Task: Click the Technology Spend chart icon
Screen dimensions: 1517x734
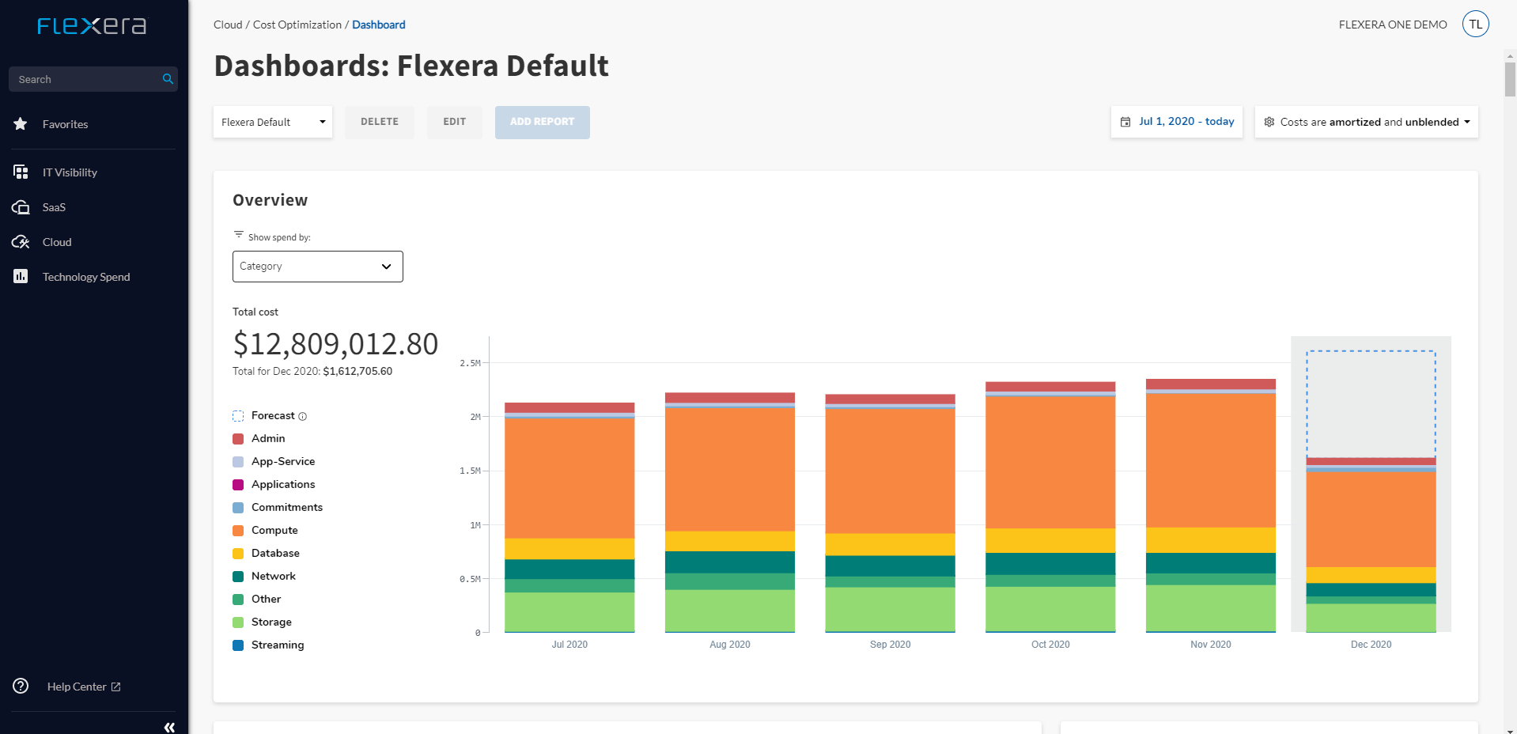Action: (x=21, y=277)
